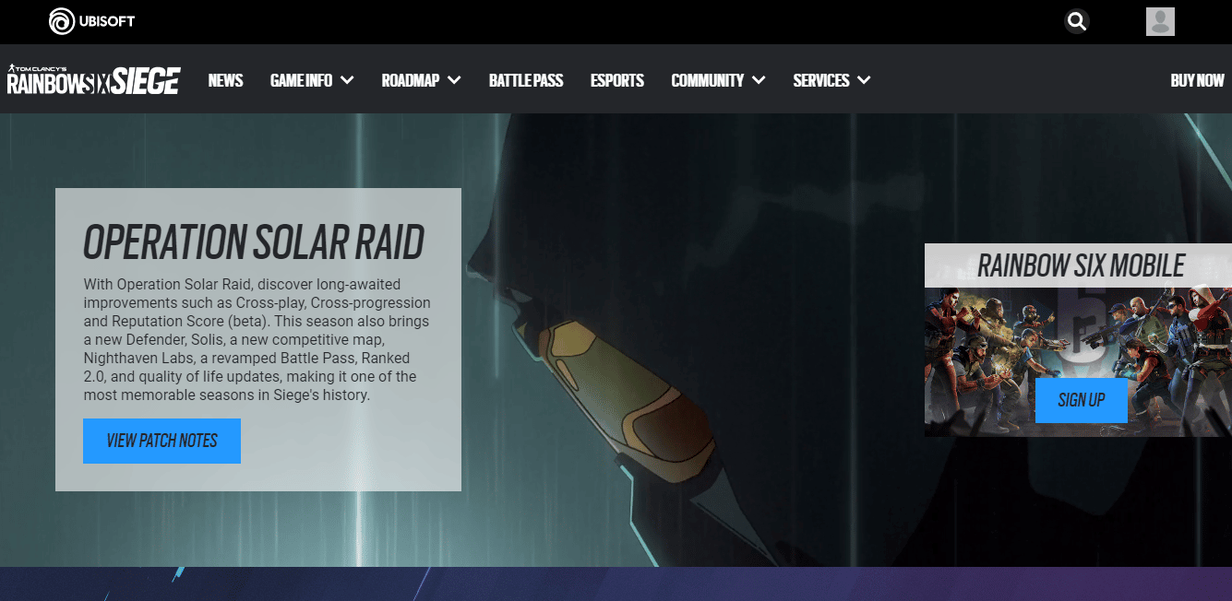Click the Ubisoft wordmark text
1232x601 pixels.
(109, 21)
